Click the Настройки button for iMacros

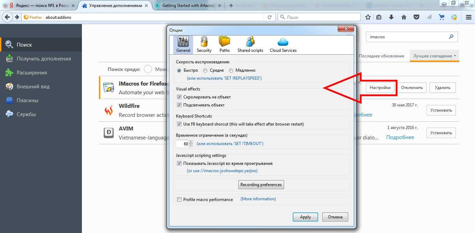pyautogui.click(x=380, y=88)
